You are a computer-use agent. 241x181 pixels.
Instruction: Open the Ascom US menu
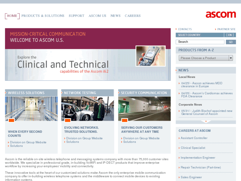point(97,16)
